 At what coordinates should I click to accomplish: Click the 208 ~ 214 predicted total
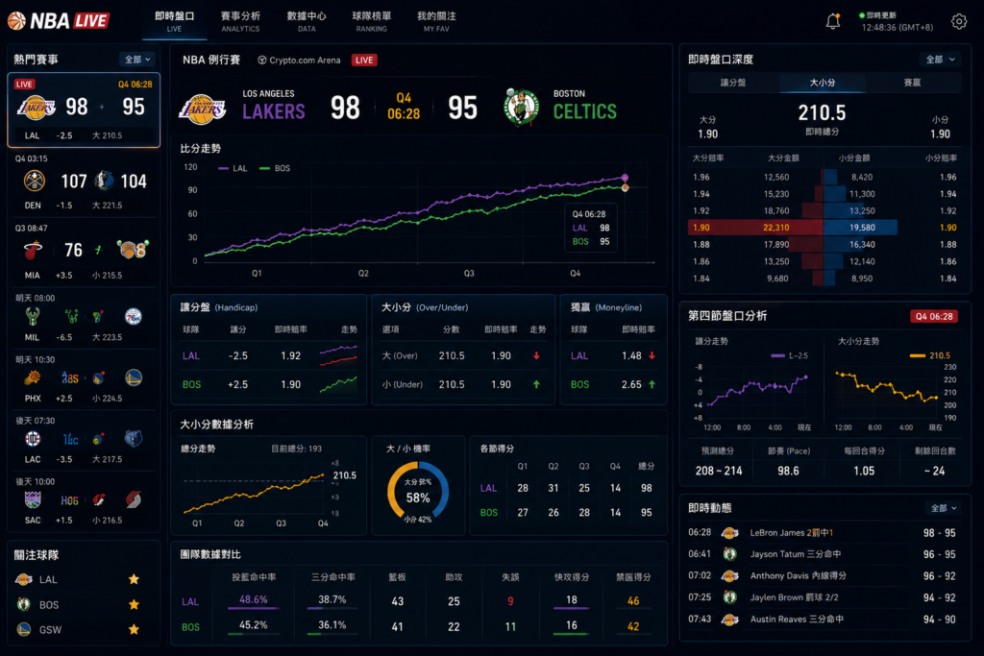tap(719, 471)
